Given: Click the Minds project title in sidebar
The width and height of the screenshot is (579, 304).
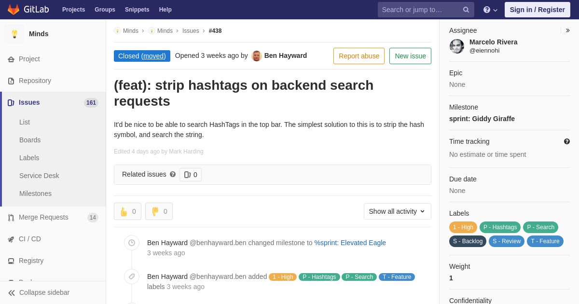Looking at the screenshot, I should (x=39, y=34).
